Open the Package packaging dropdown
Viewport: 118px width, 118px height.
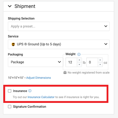35,62
